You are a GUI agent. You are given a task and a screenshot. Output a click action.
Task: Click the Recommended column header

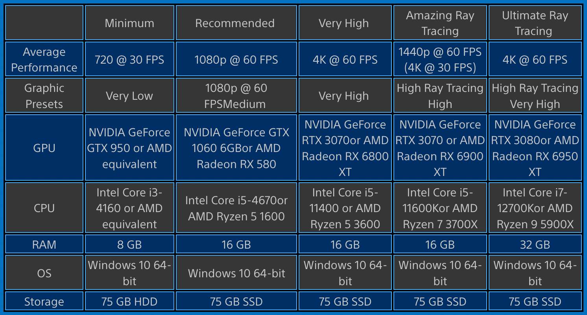pos(235,23)
